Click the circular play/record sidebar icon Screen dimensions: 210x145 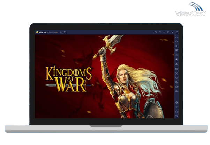point(177,60)
